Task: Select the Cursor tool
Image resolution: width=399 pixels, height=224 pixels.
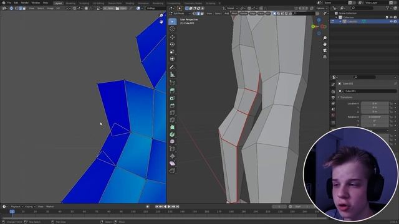Action: coord(172,29)
